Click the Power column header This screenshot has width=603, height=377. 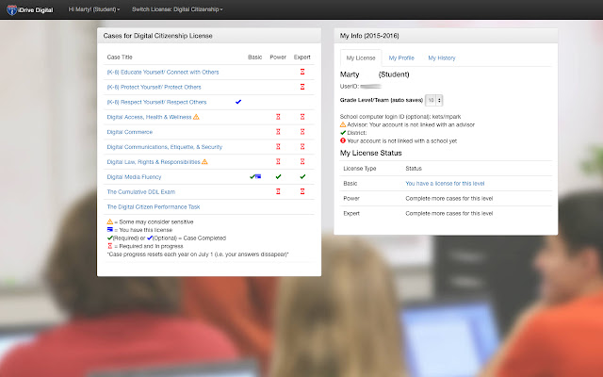coord(278,57)
